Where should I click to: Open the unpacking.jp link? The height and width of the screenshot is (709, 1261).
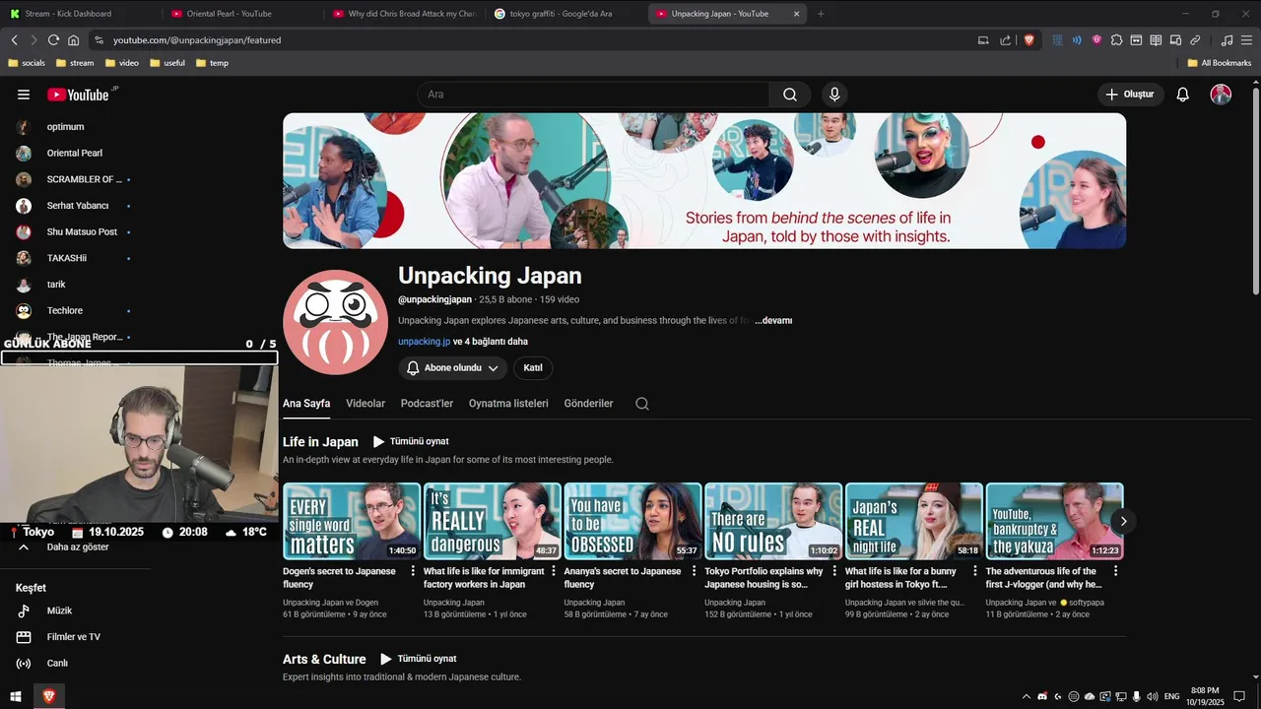point(424,342)
